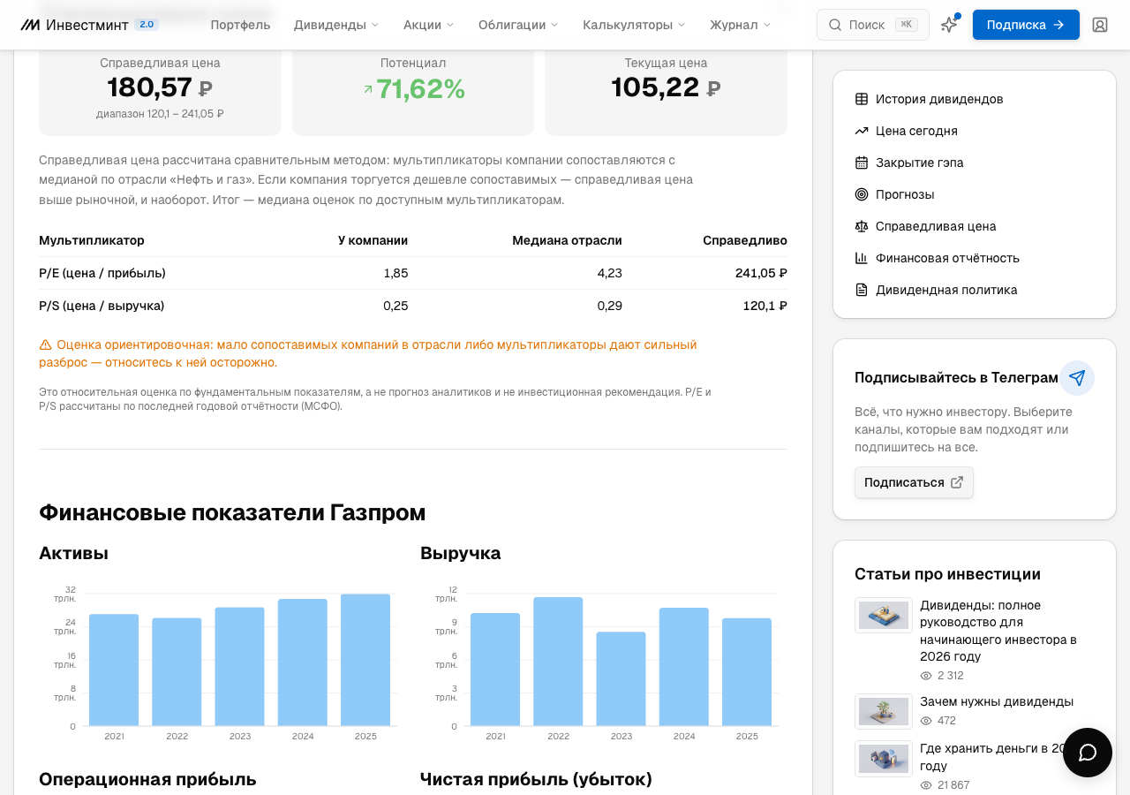1130x795 pixels.
Task: Click the 2.0 version badge
Action: (x=147, y=25)
